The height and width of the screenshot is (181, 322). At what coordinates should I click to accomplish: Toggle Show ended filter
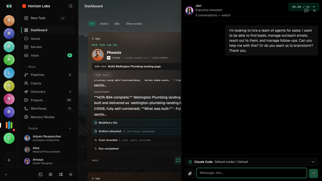(x=134, y=24)
